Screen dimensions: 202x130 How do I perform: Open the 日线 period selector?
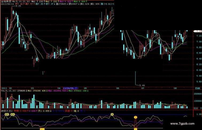197,88
